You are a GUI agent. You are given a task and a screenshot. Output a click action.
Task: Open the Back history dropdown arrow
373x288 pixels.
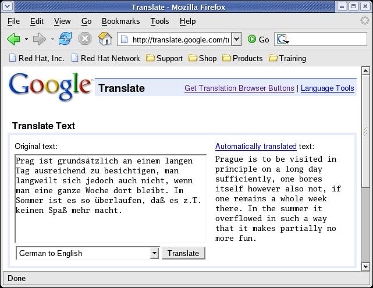point(26,39)
